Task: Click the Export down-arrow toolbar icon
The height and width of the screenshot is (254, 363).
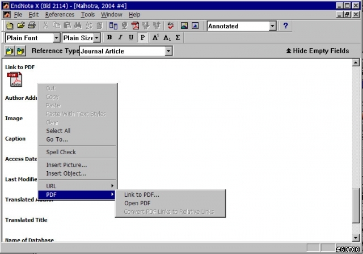Action: tap(146, 26)
